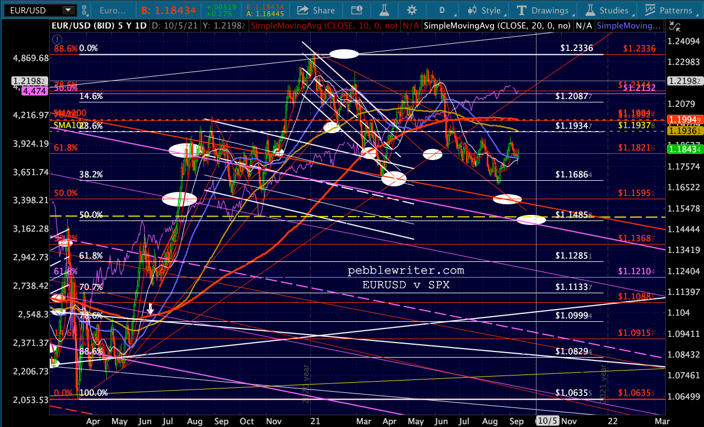Open the product info card icon

click(356, 10)
